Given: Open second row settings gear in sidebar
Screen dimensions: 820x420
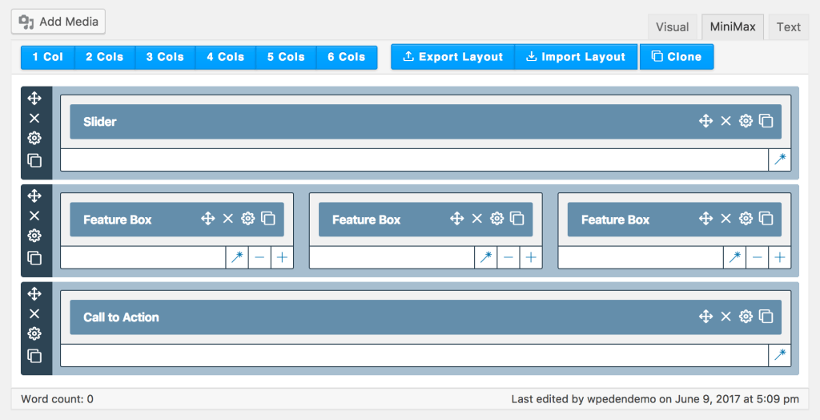Looking at the screenshot, I should 34,236.
